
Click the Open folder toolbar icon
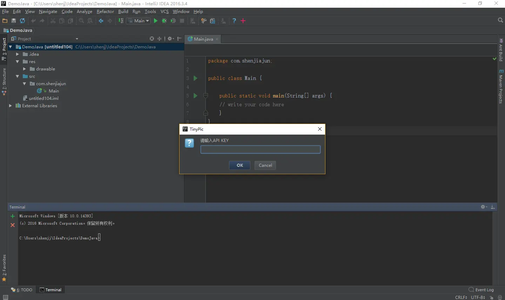[x=5, y=21]
